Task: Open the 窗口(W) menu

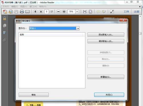Action: click(x=33, y=7)
